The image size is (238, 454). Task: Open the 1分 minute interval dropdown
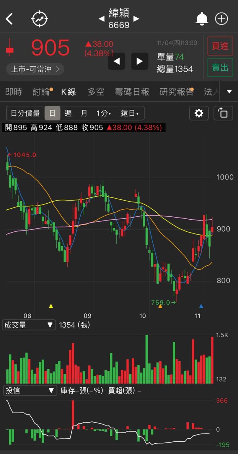[104, 113]
